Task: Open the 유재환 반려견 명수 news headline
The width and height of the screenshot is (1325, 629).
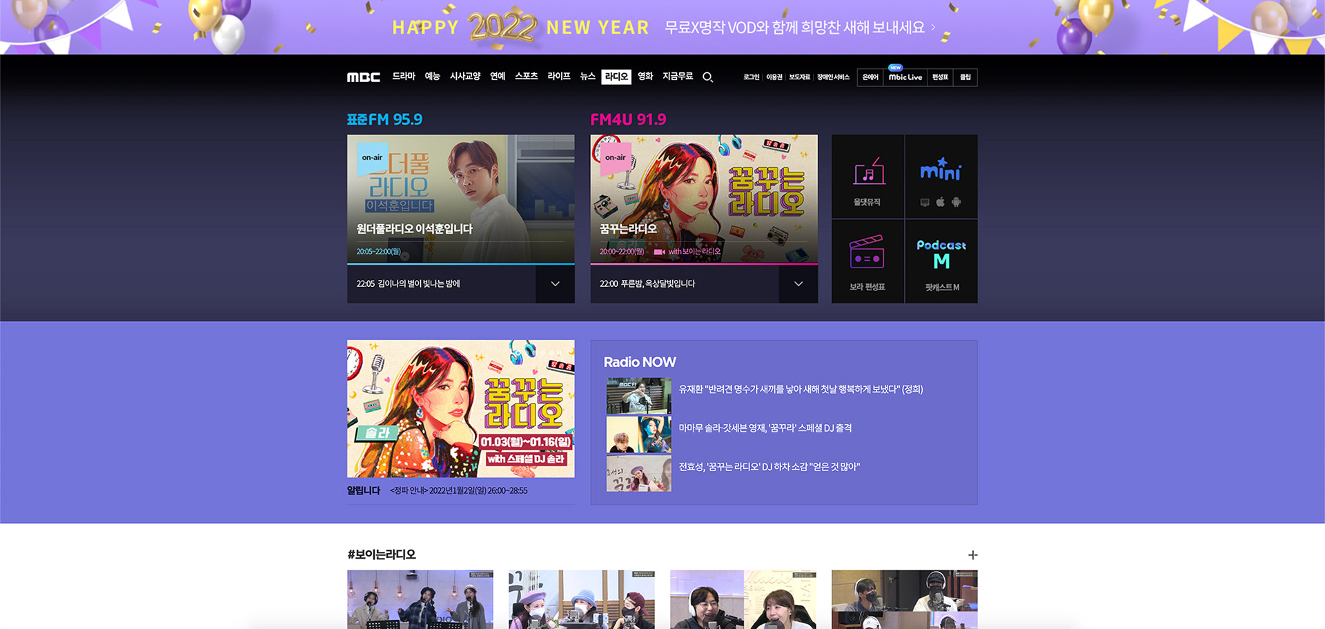Action: [801, 390]
